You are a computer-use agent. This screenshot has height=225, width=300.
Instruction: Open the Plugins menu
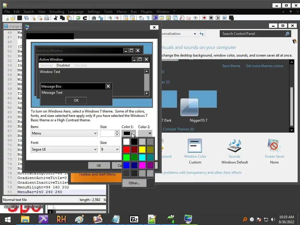point(146,12)
